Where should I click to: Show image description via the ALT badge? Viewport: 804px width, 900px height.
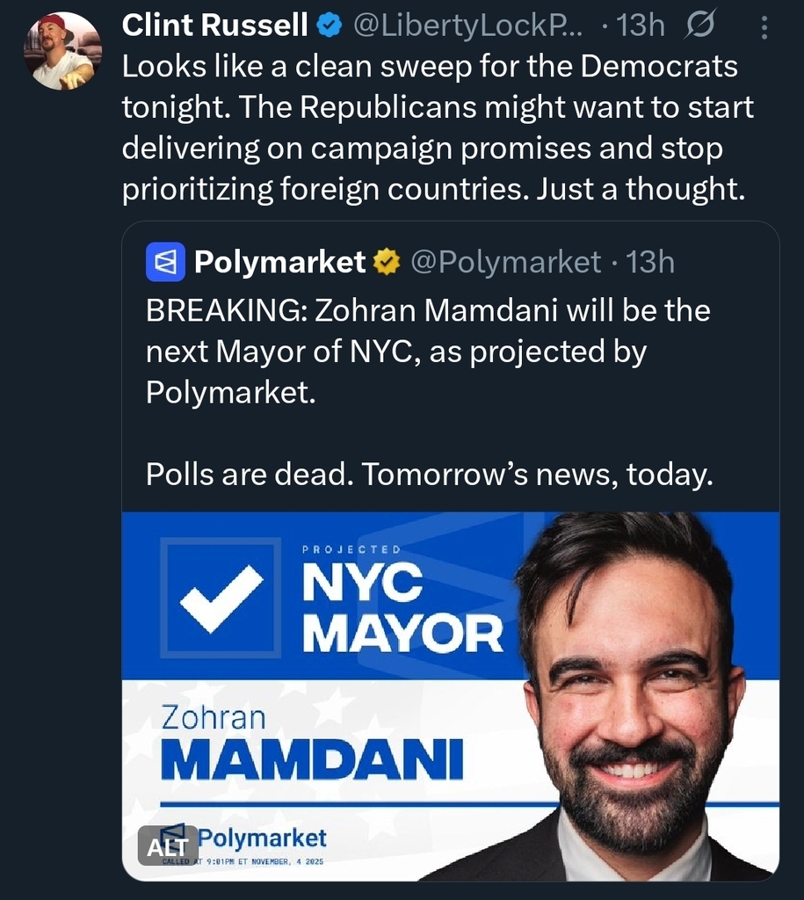tap(167, 846)
